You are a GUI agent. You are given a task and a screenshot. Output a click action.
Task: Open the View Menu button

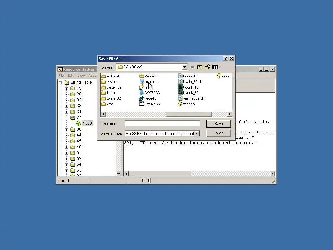click(216, 67)
